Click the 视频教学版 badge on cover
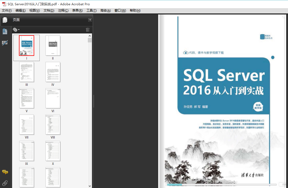 [x=258, y=106]
